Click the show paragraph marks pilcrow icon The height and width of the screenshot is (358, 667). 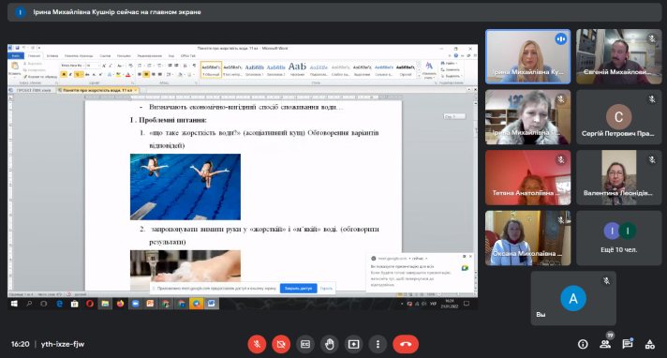(x=194, y=66)
